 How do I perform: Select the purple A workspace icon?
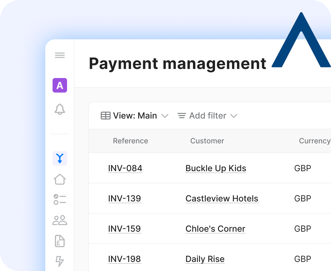point(60,86)
